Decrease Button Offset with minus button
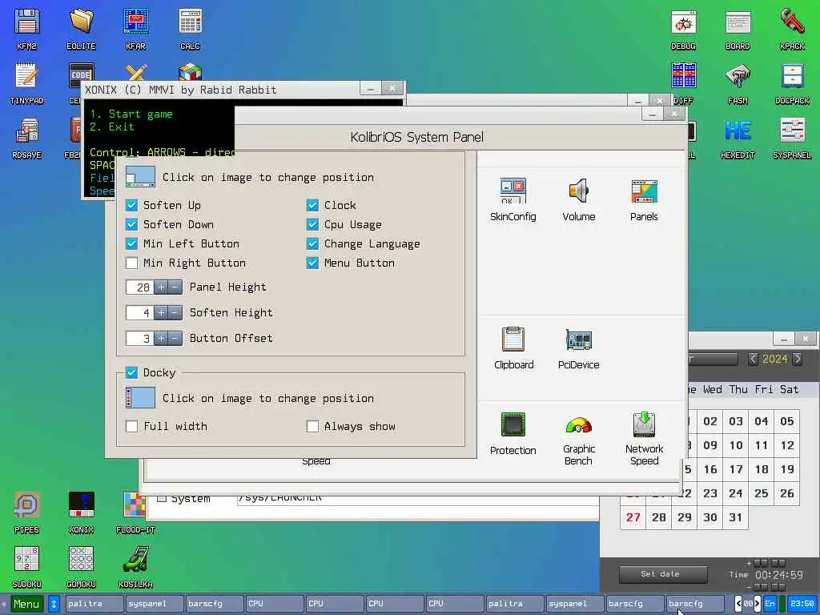 pos(175,339)
